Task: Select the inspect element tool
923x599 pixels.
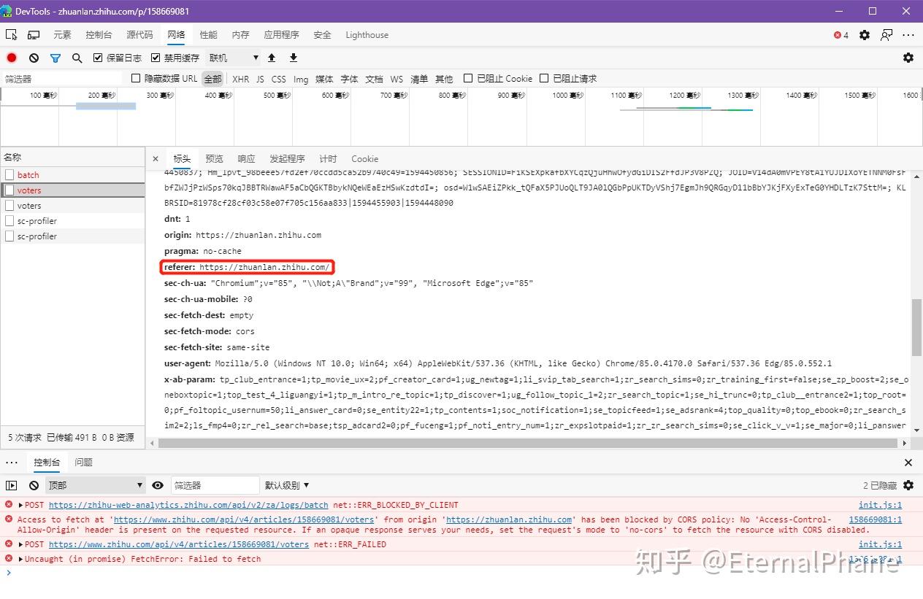Action: pos(12,34)
